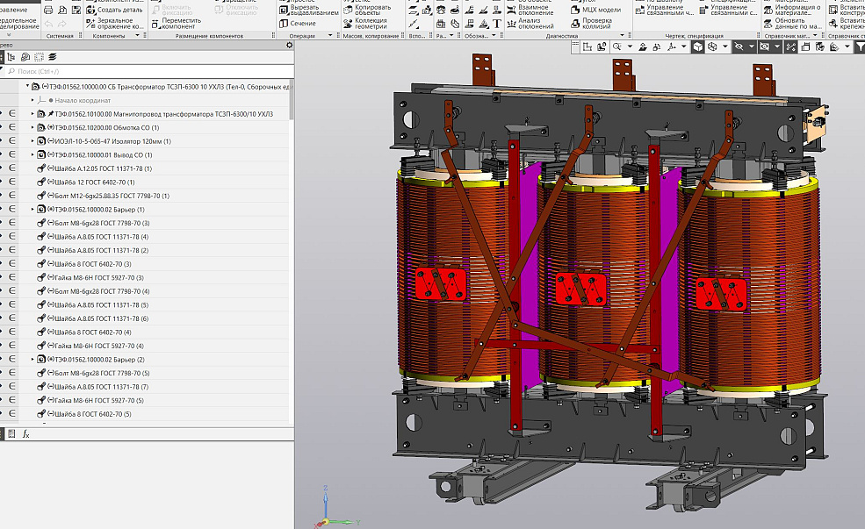The height and width of the screenshot is (529, 865).
Task: Select Move component (Переместить компонент) tool
Action: coord(155,23)
